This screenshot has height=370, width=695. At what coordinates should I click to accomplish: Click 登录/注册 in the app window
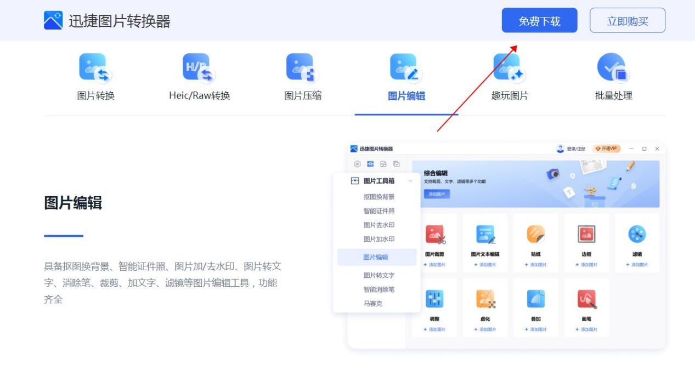click(576, 149)
